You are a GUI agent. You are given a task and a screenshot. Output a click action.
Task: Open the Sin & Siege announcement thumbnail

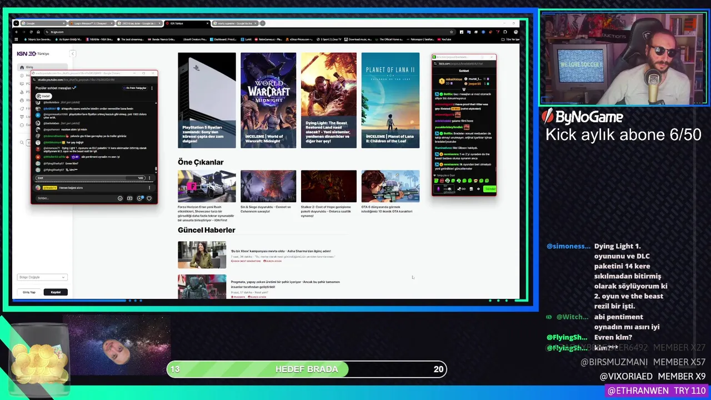(268, 186)
